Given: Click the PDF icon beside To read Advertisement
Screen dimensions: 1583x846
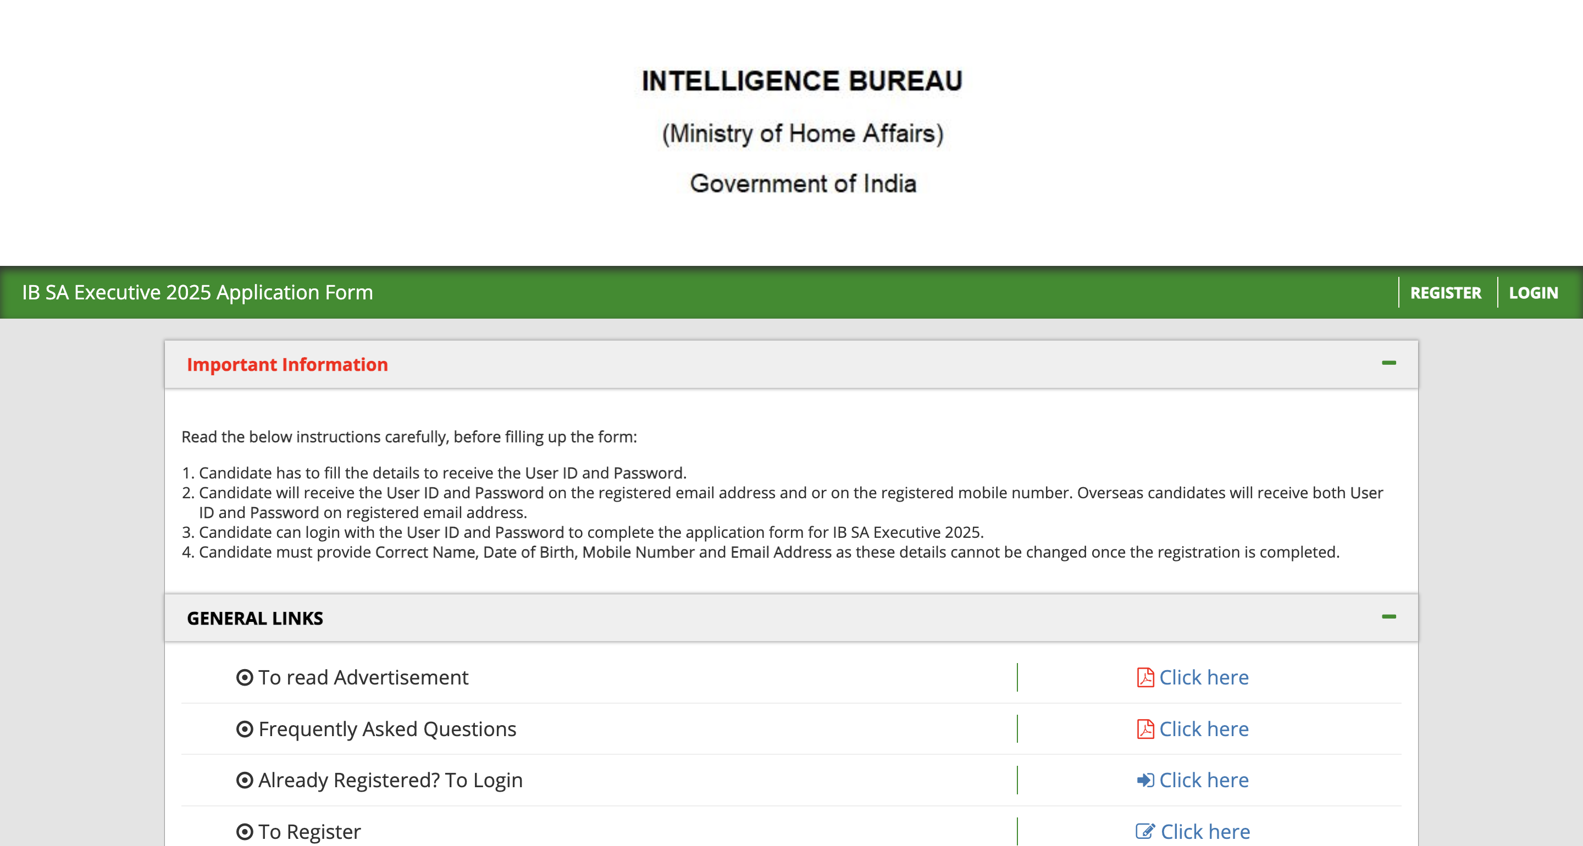Looking at the screenshot, I should (x=1145, y=677).
